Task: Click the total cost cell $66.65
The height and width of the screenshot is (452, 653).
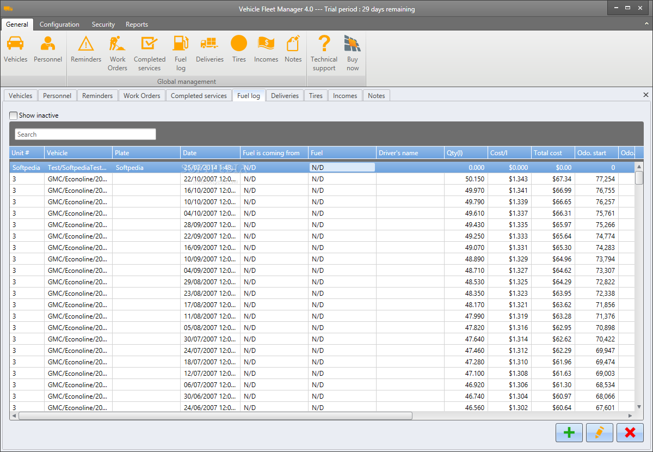Action: coord(553,201)
